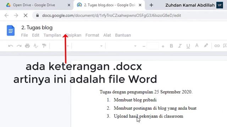Click 'Membuat postingan di blog yang anda buat'
Viewport: 227px width, 127px height.
(155, 108)
